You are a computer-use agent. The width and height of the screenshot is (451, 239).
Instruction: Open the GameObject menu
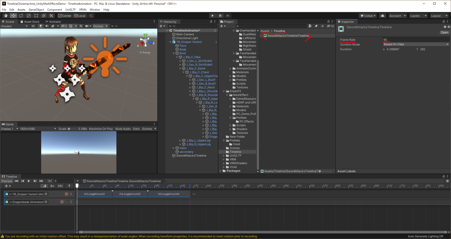point(36,9)
